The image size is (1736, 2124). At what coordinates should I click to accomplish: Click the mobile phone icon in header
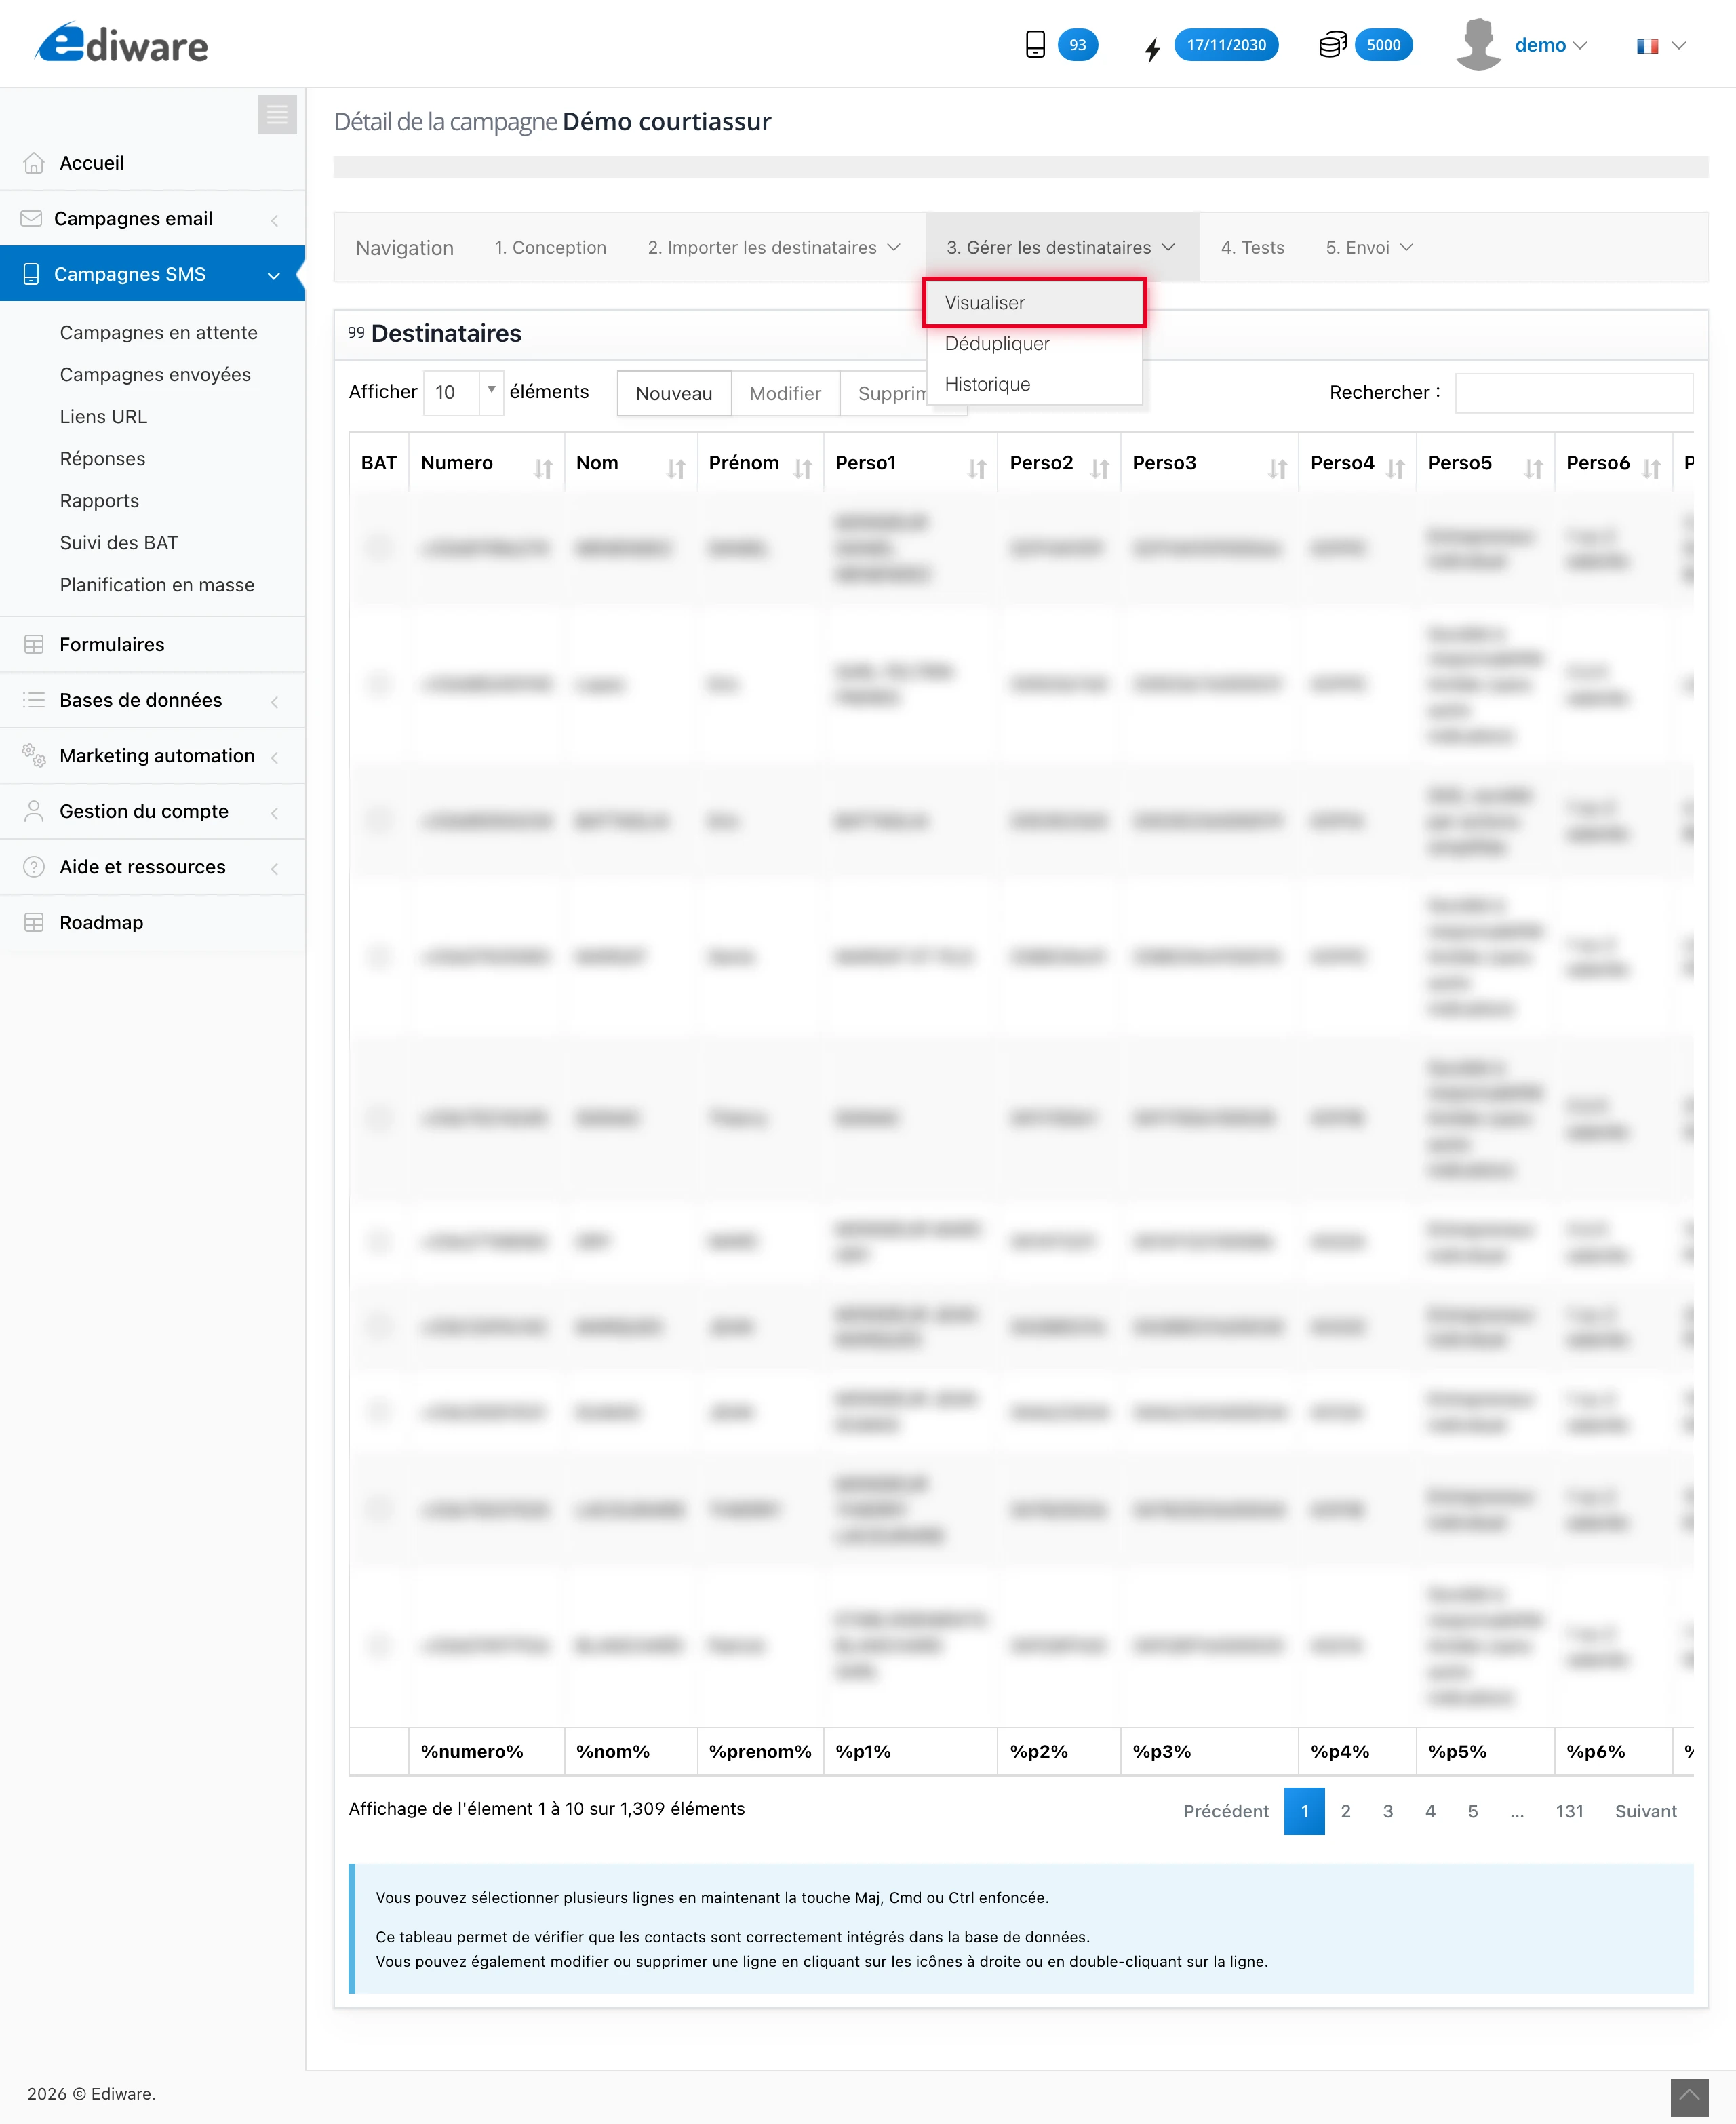pyautogui.click(x=1035, y=44)
